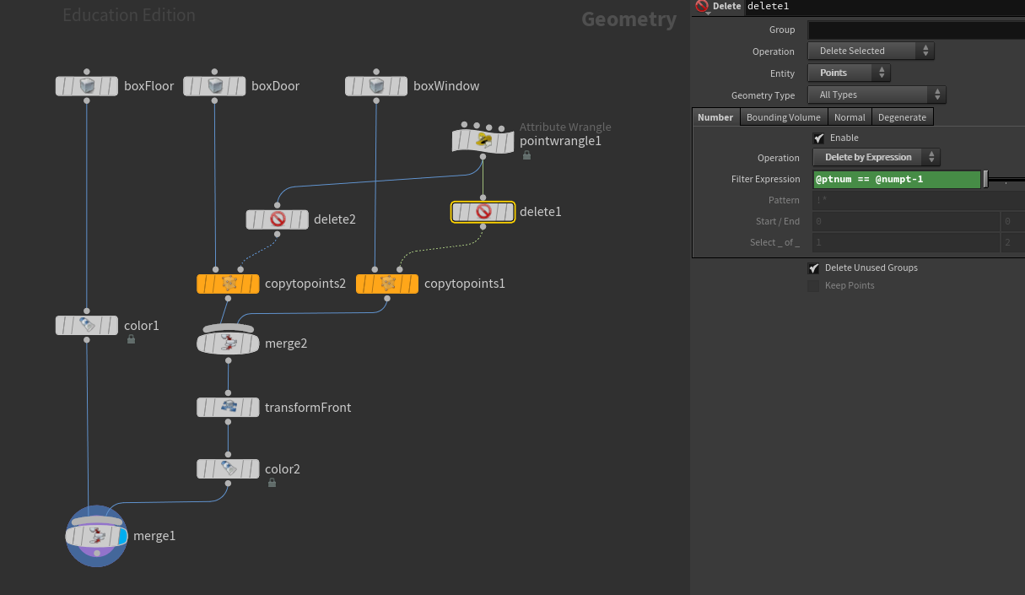Click the delete2 node icon
1025x595 pixels.
pos(277,219)
